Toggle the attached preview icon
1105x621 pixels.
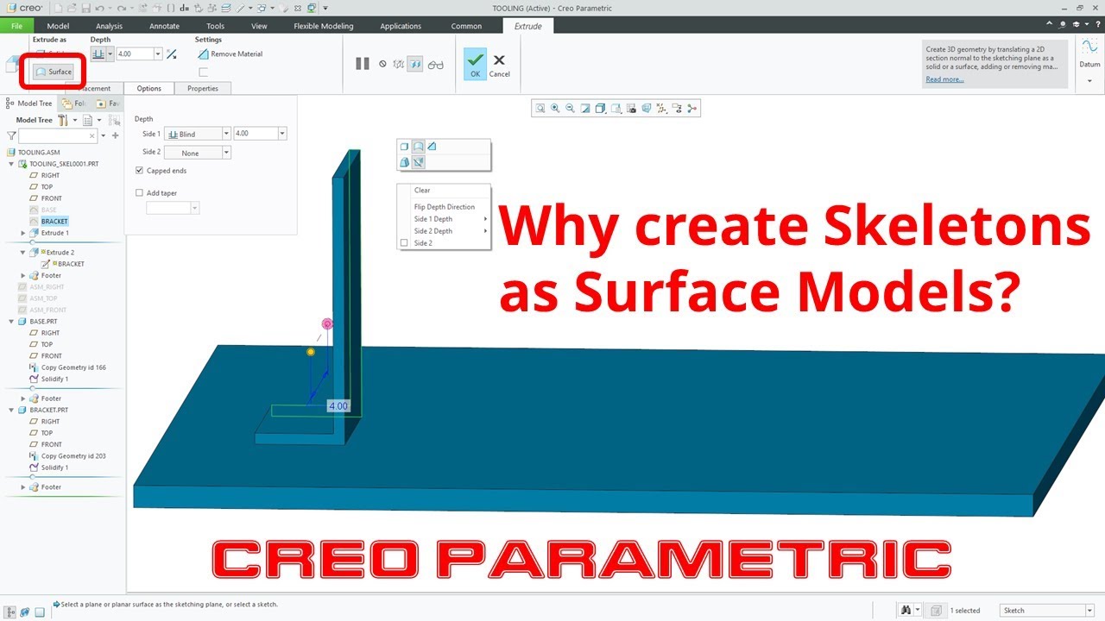(x=414, y=64)
